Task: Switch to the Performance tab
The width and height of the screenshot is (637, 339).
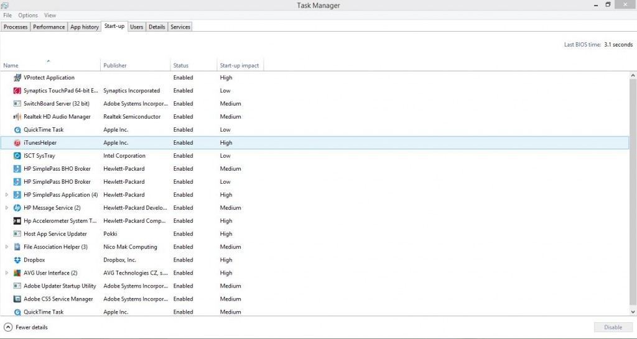Action: click(49, 27)
